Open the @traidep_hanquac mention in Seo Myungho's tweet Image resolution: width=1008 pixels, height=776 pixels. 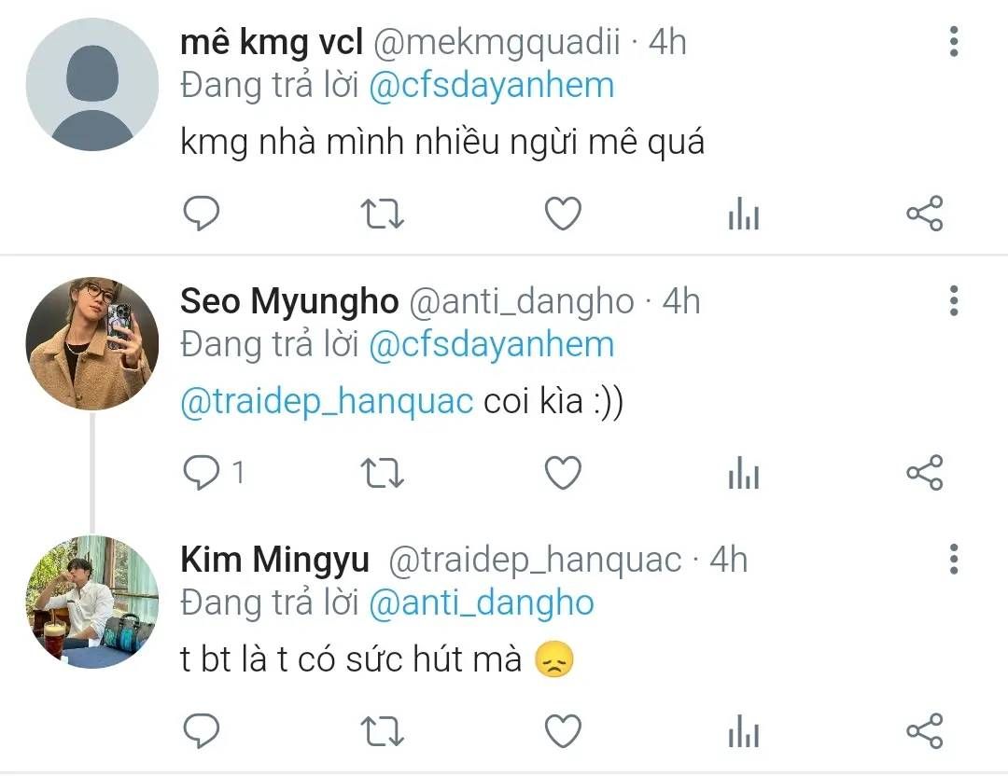pyautogui.click(x=327, y=402)
